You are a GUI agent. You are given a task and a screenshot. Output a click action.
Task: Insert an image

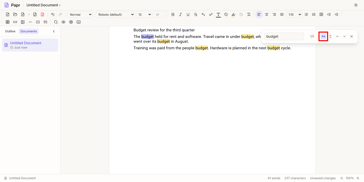tap(23, 22)
